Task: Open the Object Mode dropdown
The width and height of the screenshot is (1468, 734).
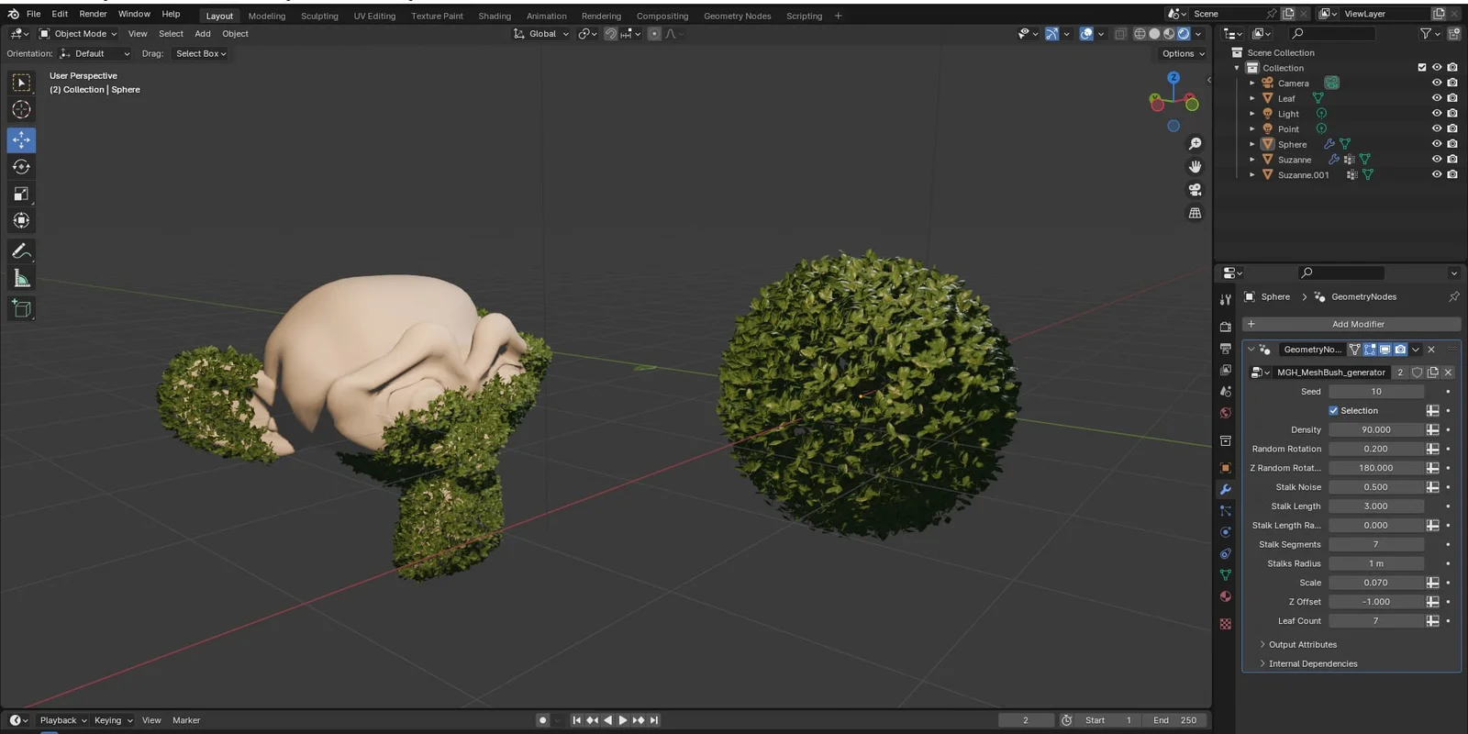Action: tap(78, 34)
